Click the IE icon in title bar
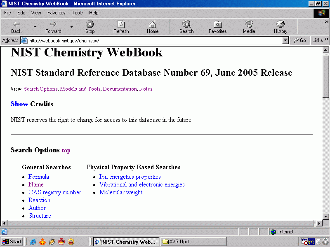The width and height of the screenshot is (330, 247). point(4,4)
